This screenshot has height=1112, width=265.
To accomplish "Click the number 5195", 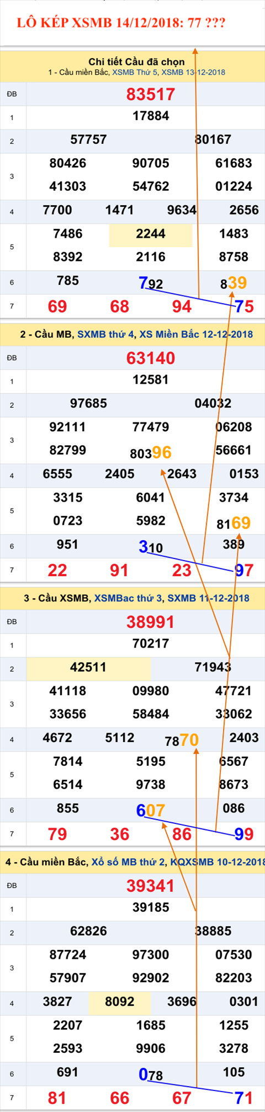I will point(151,761).
